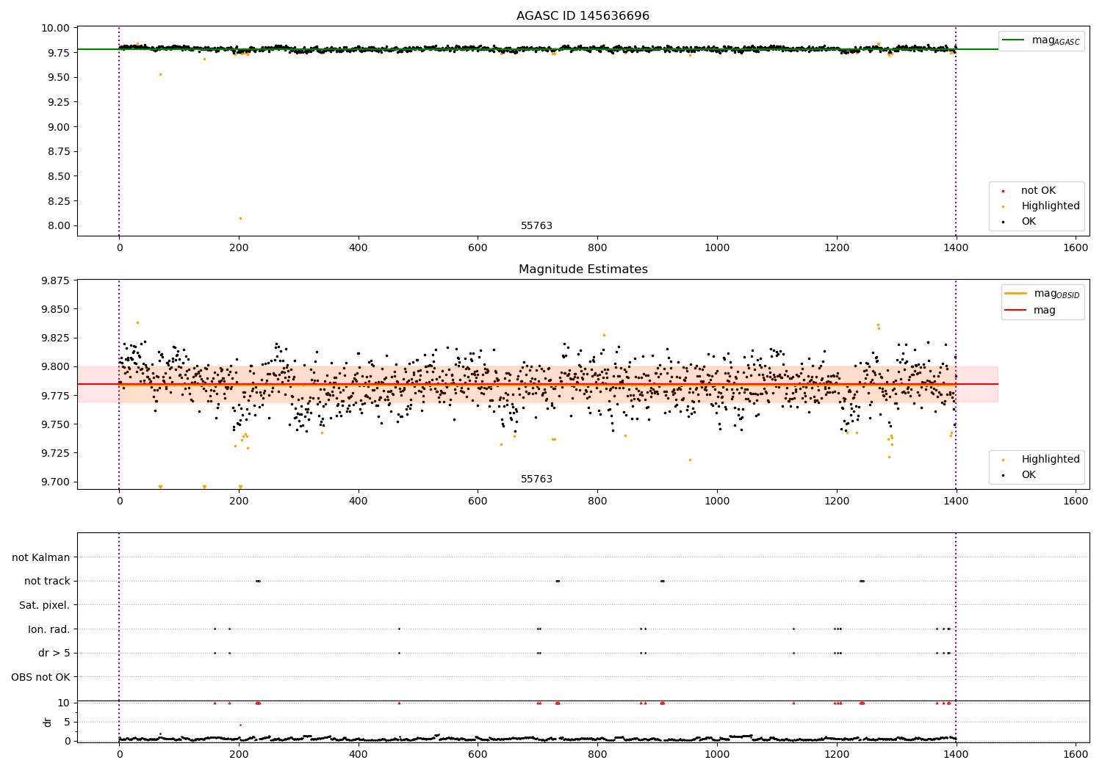The image size is (1102, 771).
Task: Click the '1600' x-axis tick of the bottom plot
Action: tap(1076, 753)
